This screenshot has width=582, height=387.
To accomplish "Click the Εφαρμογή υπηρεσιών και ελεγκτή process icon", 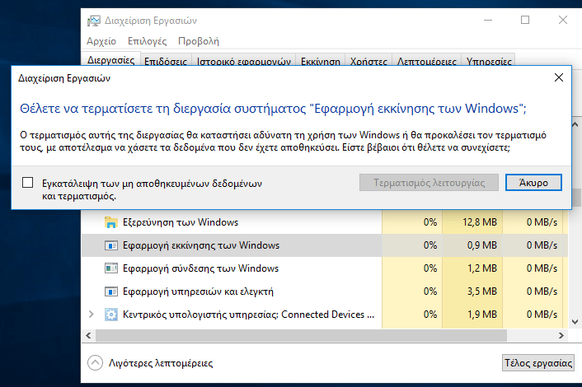I will (111, 291).
